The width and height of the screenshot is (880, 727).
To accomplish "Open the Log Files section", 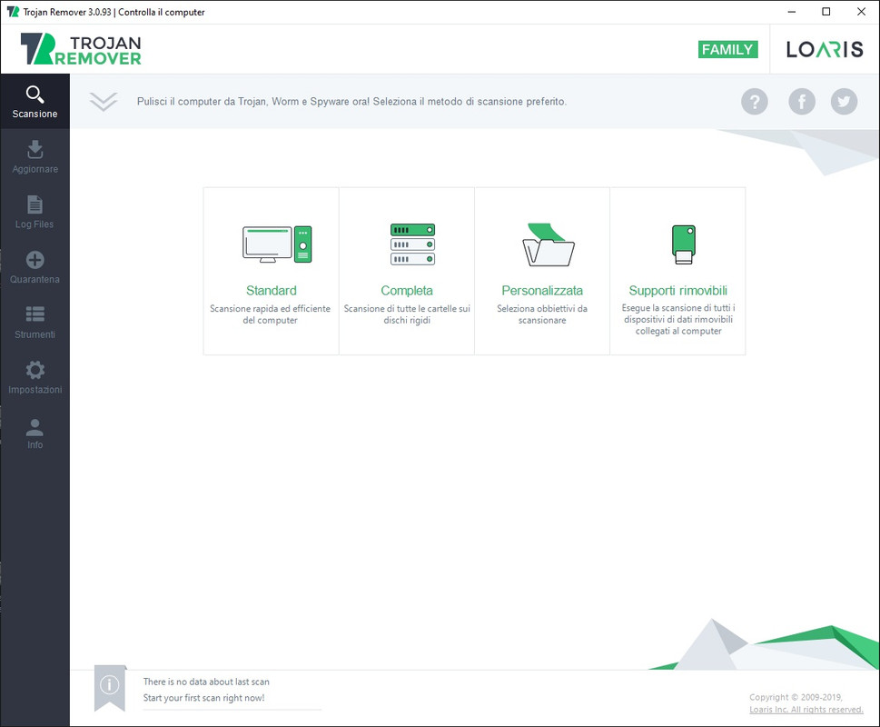I will pyautogui.click(x=35, y=213).
